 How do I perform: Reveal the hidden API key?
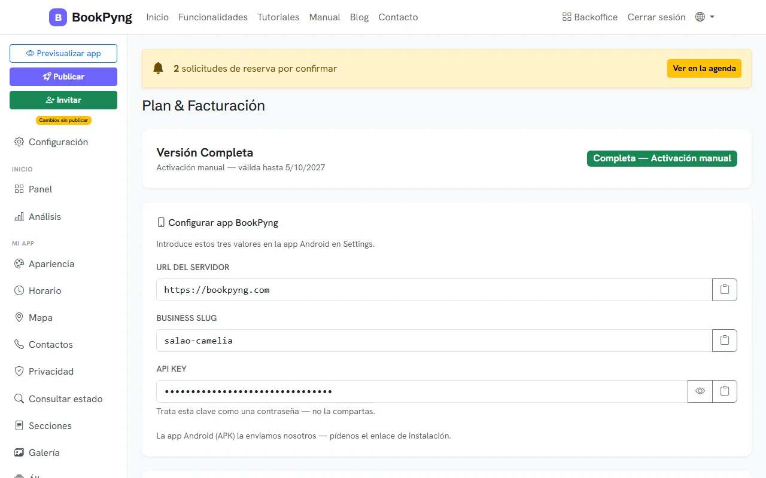click(700, 391)
